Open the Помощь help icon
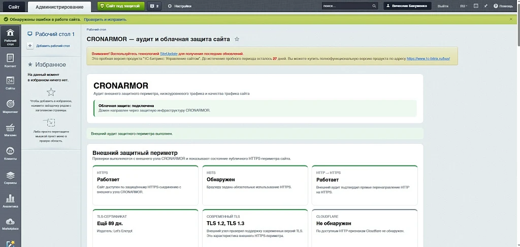The width and height of the screenshot is (520, 247). (x=503, y=6)
